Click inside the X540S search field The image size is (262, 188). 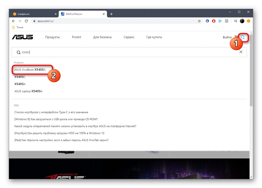pos(83,52)
